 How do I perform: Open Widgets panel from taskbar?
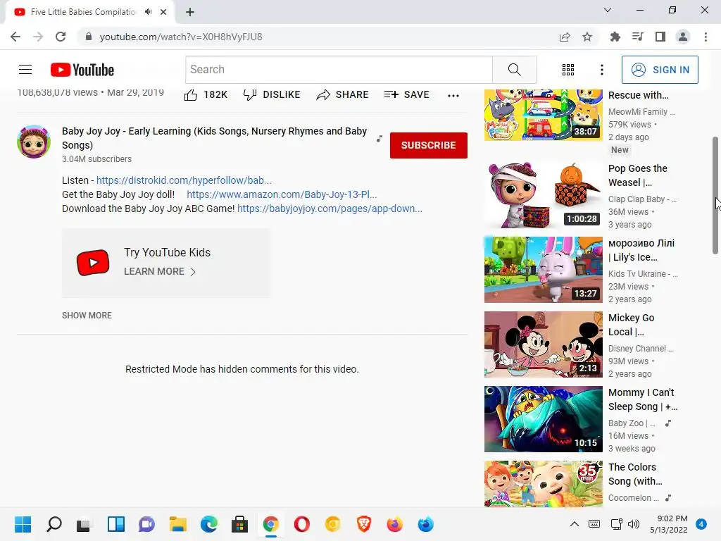pos(116,524)
